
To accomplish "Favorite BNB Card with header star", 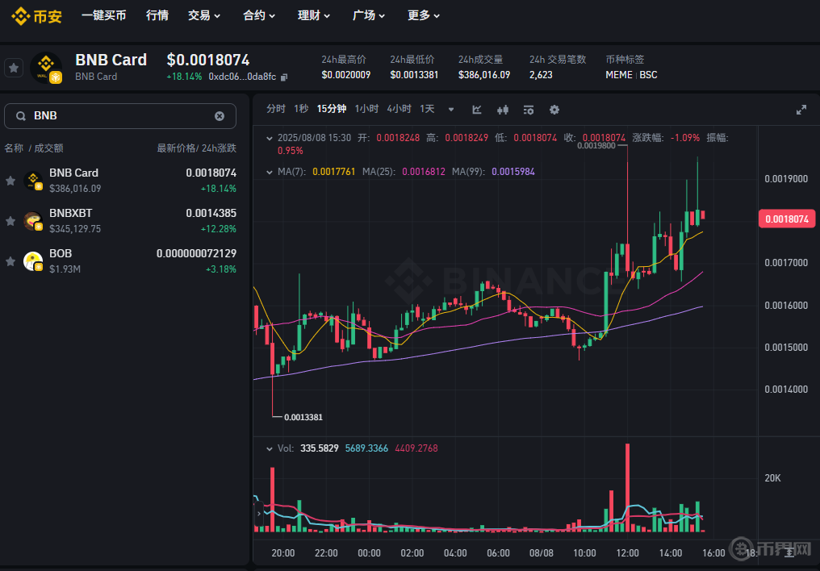I will click(14, 68).
